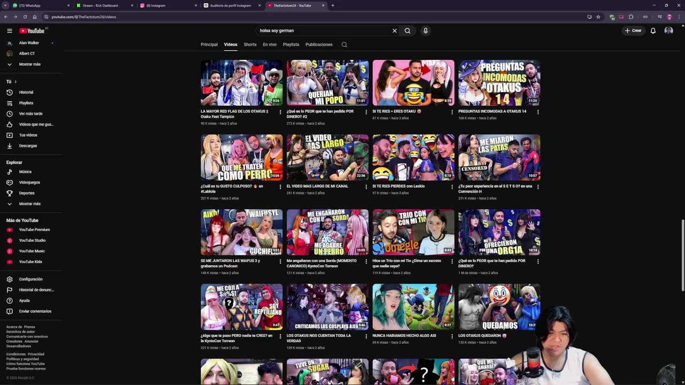Open the Shorts tab
This screenshot has height=385, width=685.
[250, 44]
